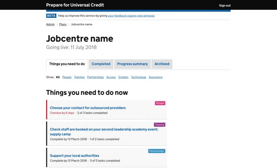This screenshot has height=168, width=277.
Task: Show Technology category tasks
Action: (x=138, y=77)
